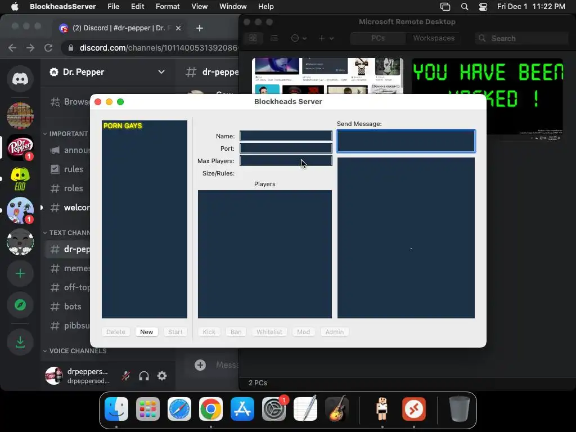Open the Help menu
576x432 pixels.
[265, 7]
